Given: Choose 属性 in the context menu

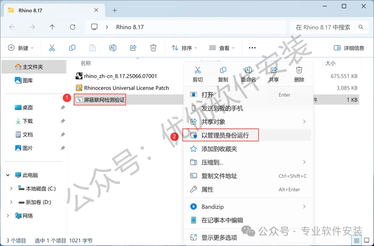Looking at the screenshot, I should 248,190.
